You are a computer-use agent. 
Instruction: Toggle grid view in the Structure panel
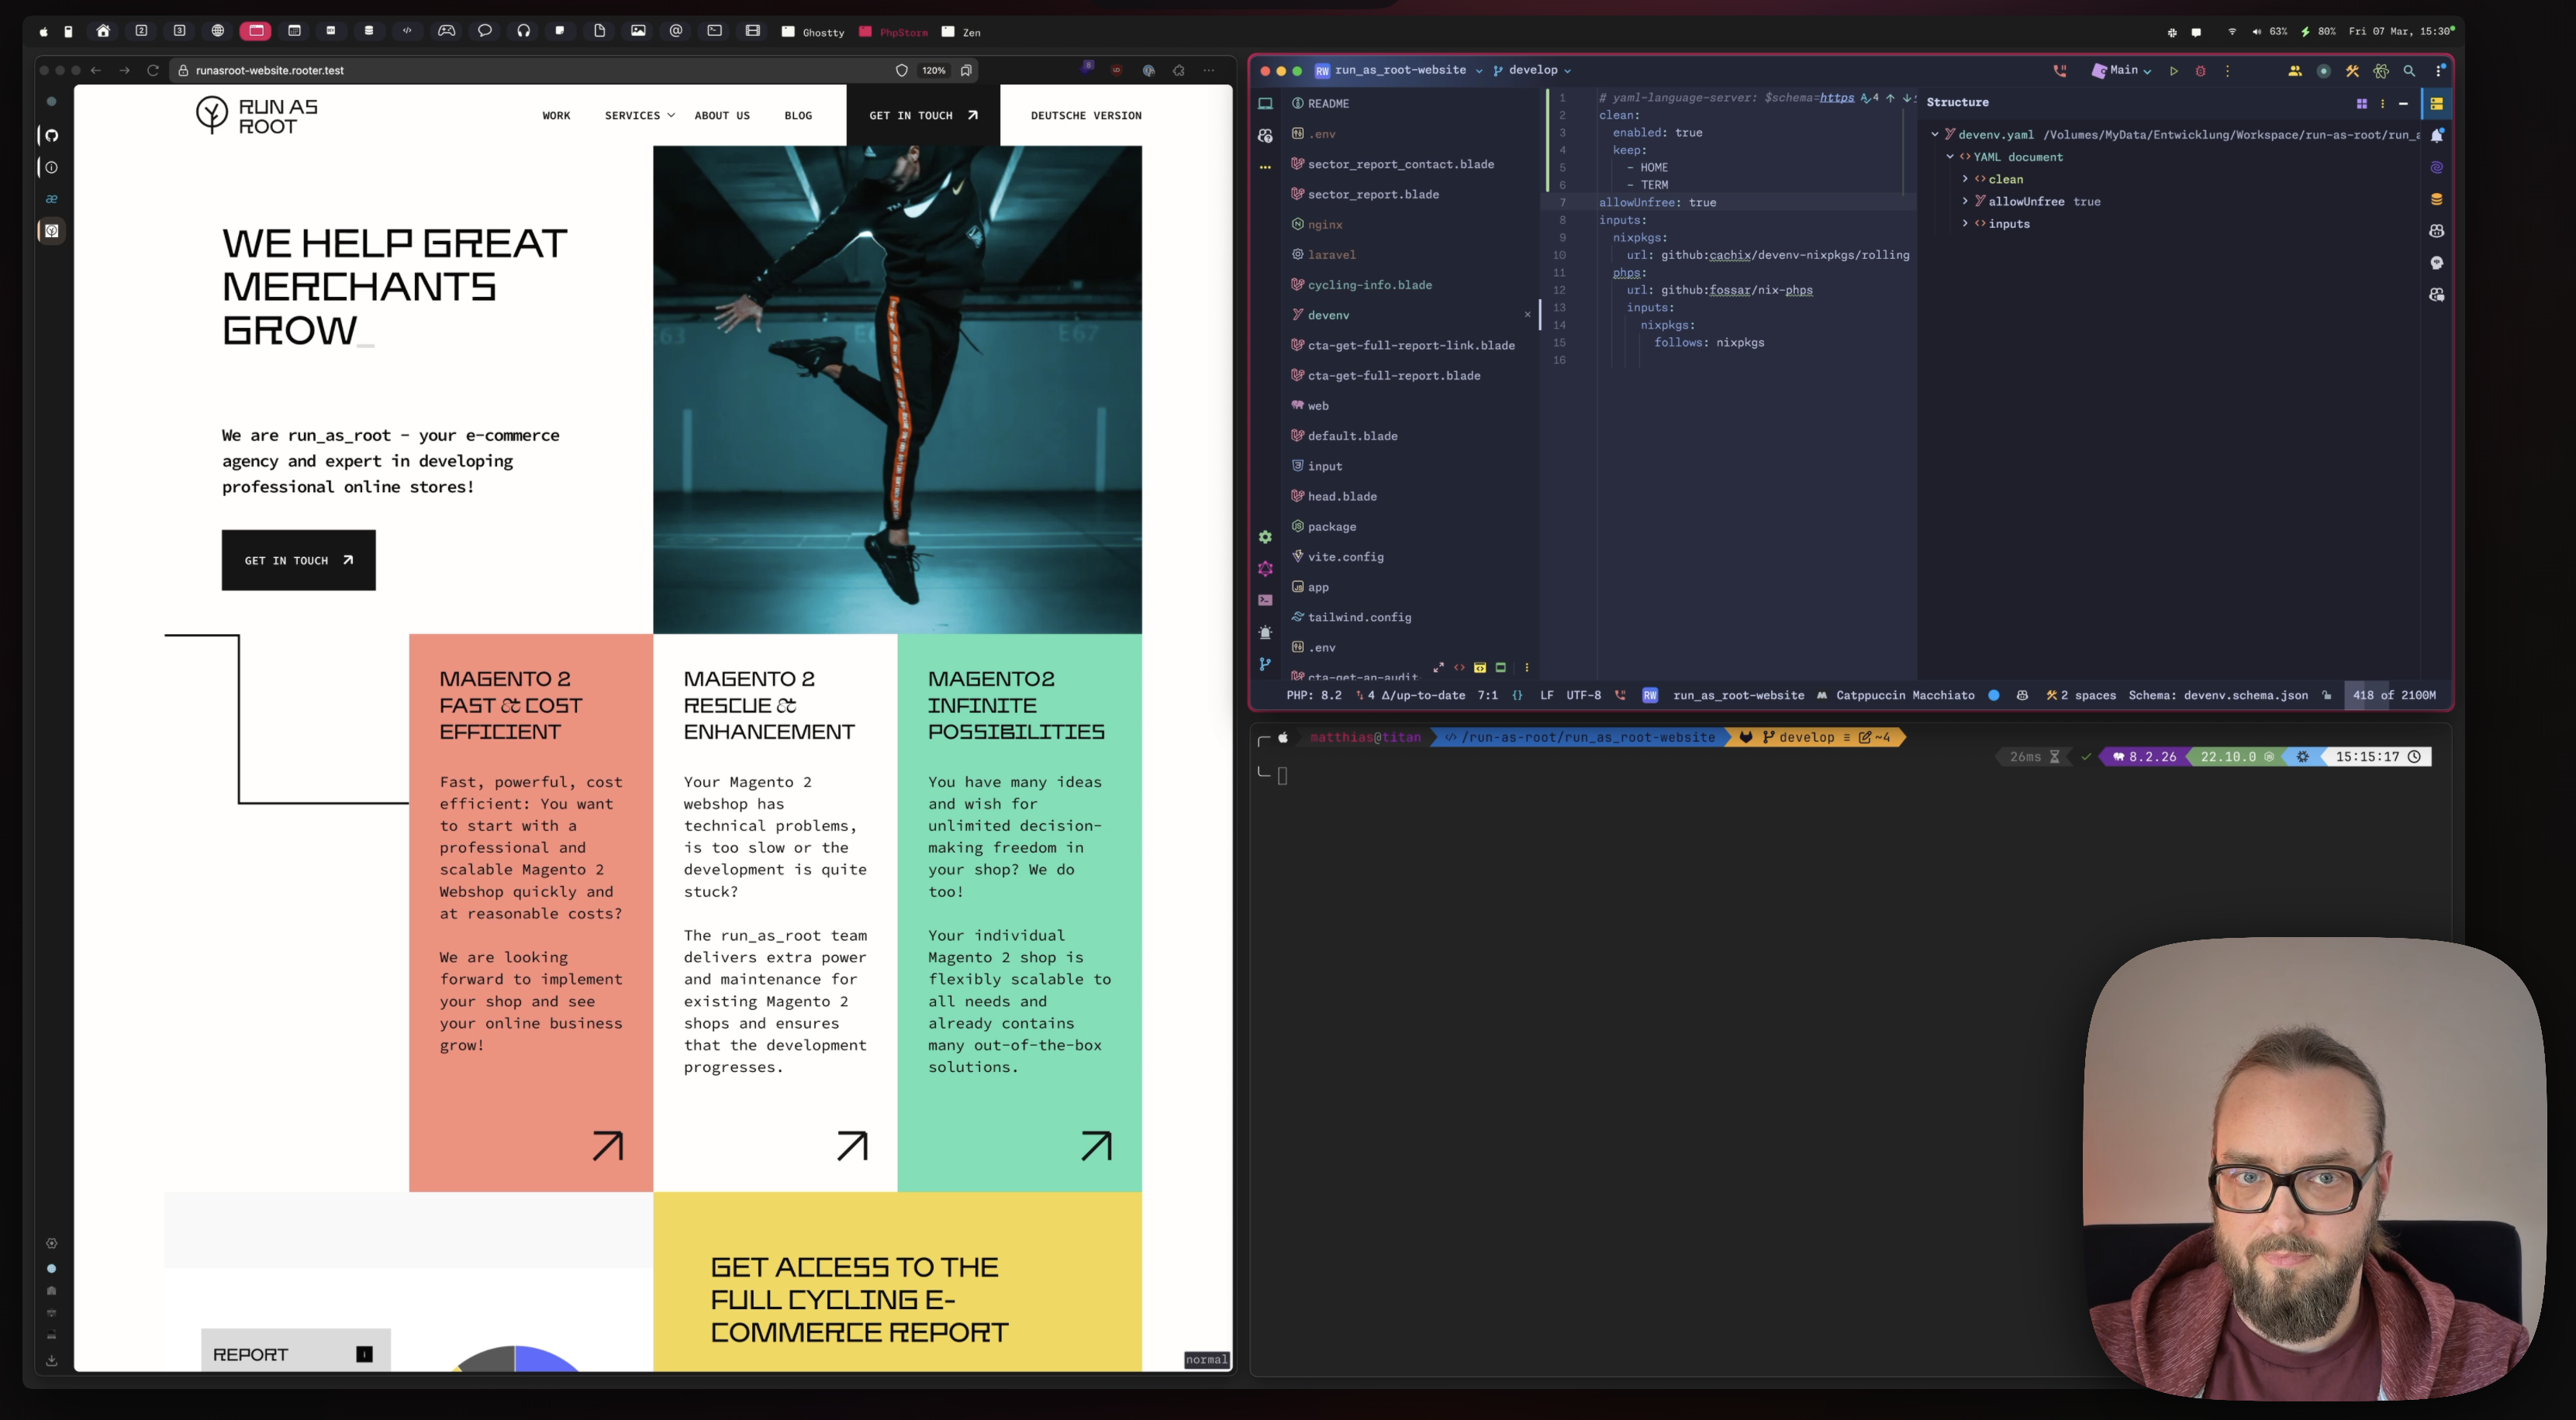coord(2362,103)
